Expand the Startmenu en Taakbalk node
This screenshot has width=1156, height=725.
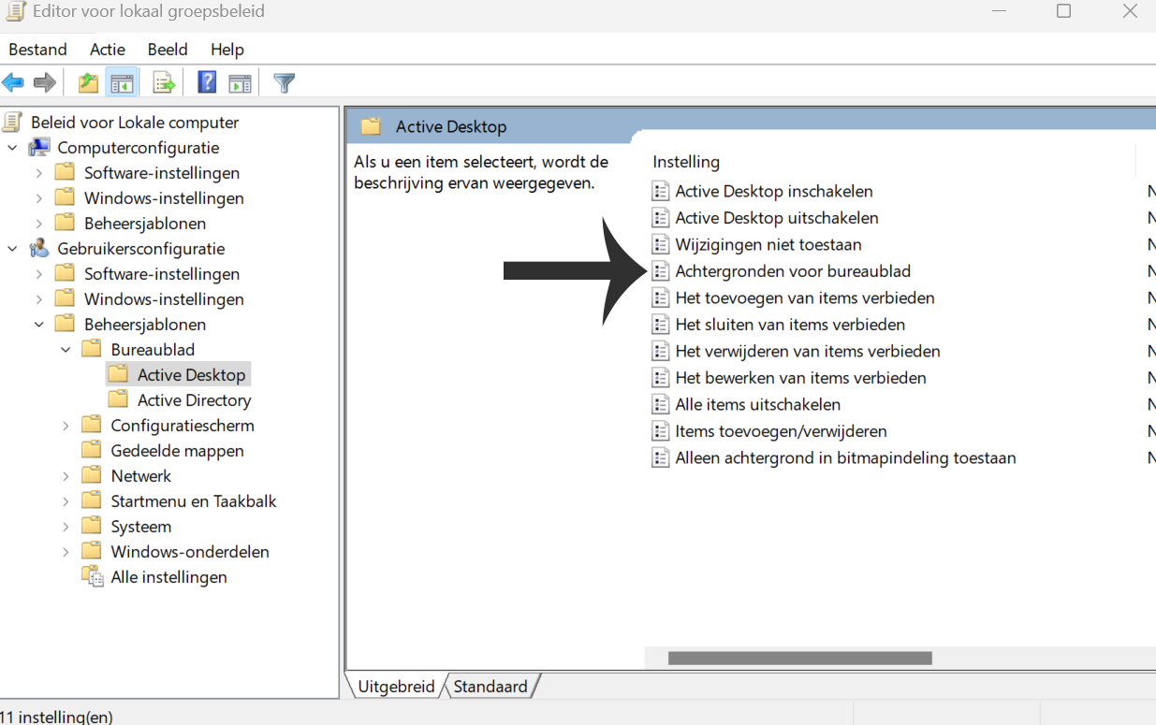(x=66, y=501)
